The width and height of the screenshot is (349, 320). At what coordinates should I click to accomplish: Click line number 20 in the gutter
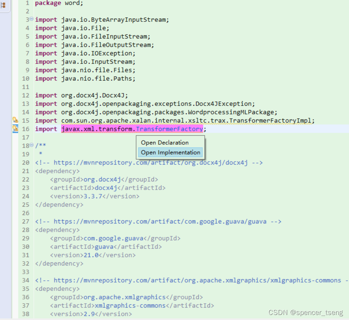click(x=25, y=162)
